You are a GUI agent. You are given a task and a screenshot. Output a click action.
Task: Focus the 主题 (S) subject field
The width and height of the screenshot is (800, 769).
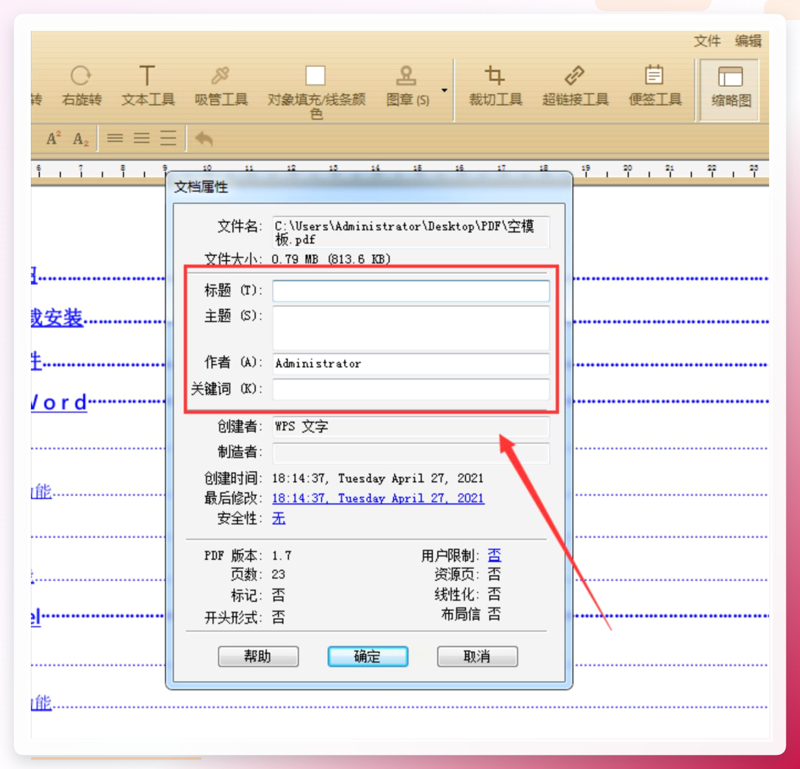tap(411, 328)
